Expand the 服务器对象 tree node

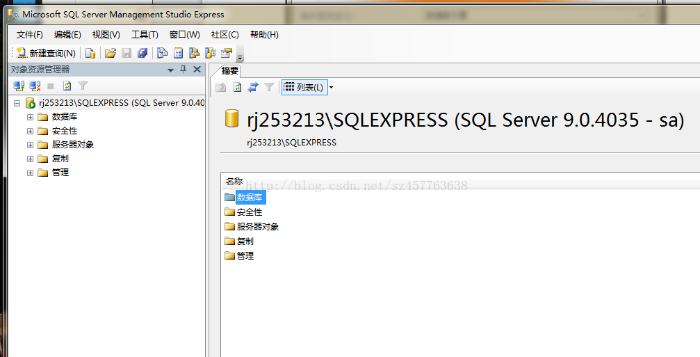pos(30,145)
